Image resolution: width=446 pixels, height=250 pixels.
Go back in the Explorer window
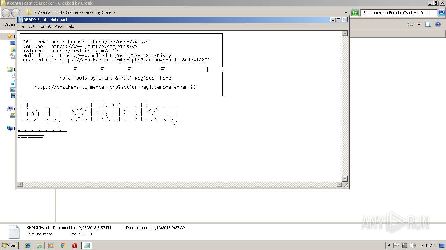pyautogui.click(x=6, y=13)
